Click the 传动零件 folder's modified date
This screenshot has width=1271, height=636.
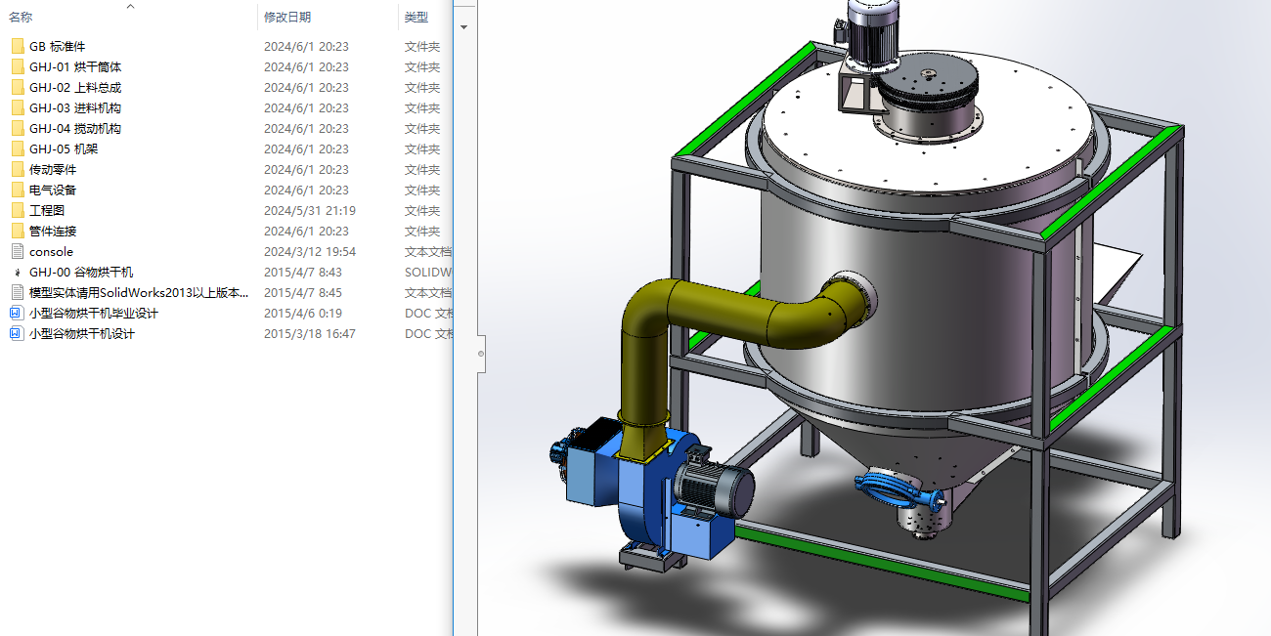click(306, 170)
